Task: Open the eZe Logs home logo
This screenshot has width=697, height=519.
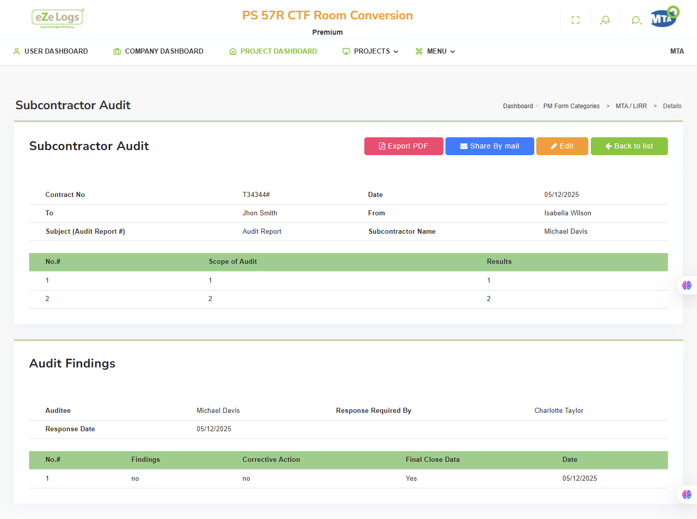Action: point(58,18)
